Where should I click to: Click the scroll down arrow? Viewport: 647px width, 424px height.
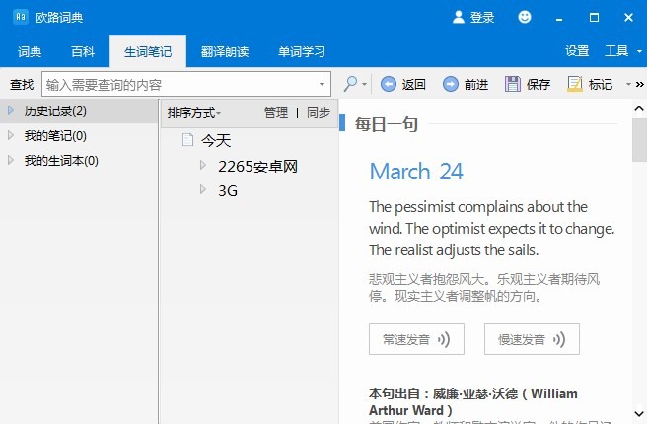pos(639,414)
